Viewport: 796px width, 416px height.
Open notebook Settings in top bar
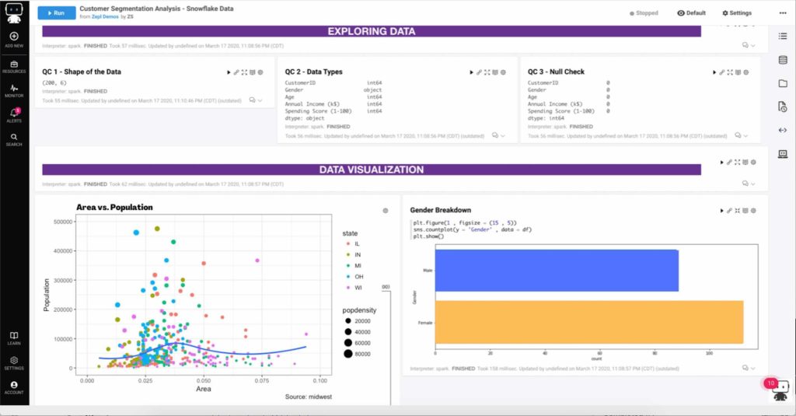pos(737,13)
